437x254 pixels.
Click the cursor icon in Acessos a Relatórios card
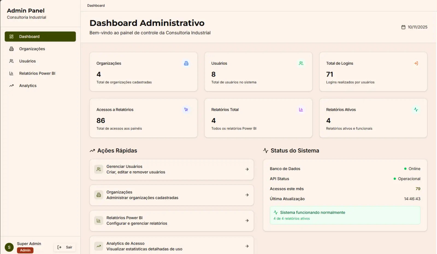[186, 110]
